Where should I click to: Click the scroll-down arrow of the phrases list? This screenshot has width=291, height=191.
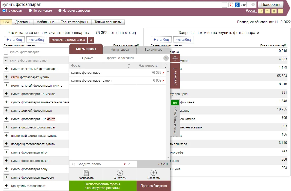point(168,158)
